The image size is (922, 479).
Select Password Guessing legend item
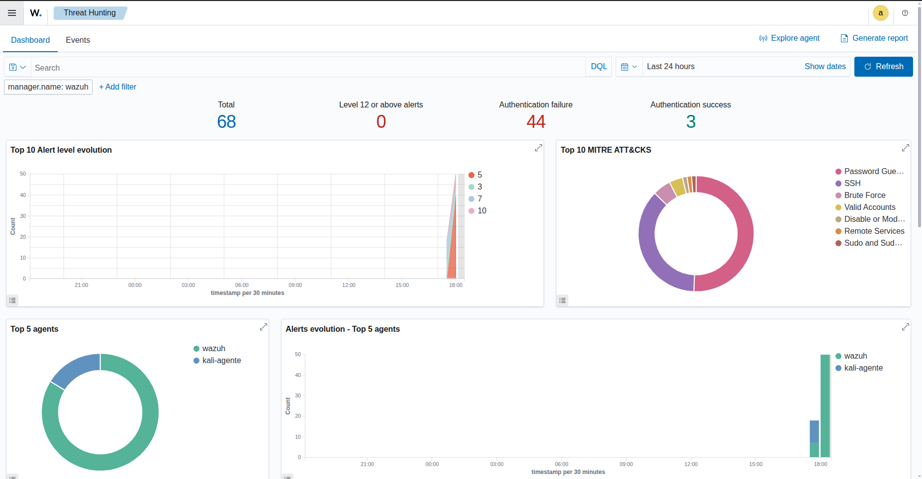pyautogui.click(x=870, y=172)
